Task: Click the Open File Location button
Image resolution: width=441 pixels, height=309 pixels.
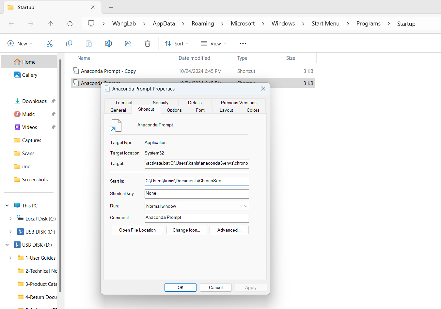Action: (x=137, y=230)
